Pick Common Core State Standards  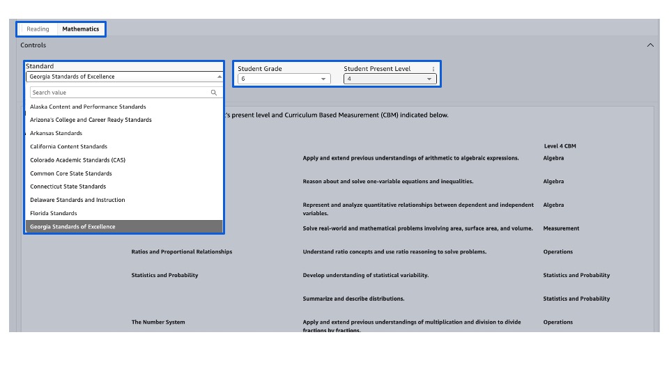[71, 173]
